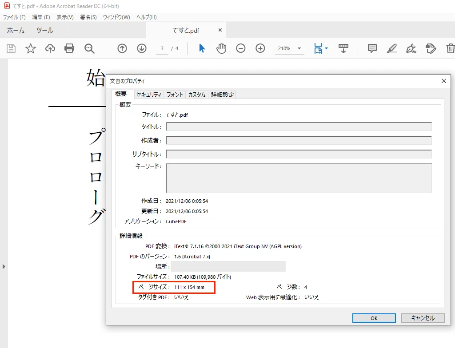
Task: Select the Highlight text pen tool
Action: (392, 48)
